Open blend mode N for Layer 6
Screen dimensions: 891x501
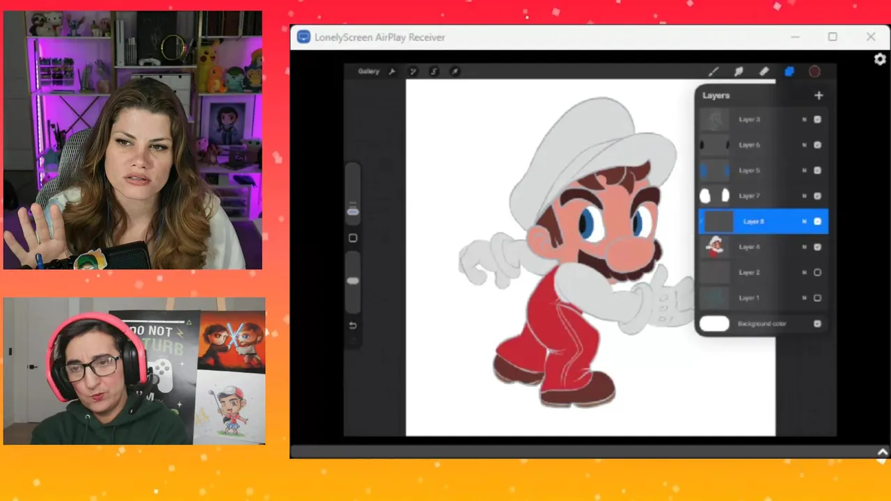pos(804,145)
